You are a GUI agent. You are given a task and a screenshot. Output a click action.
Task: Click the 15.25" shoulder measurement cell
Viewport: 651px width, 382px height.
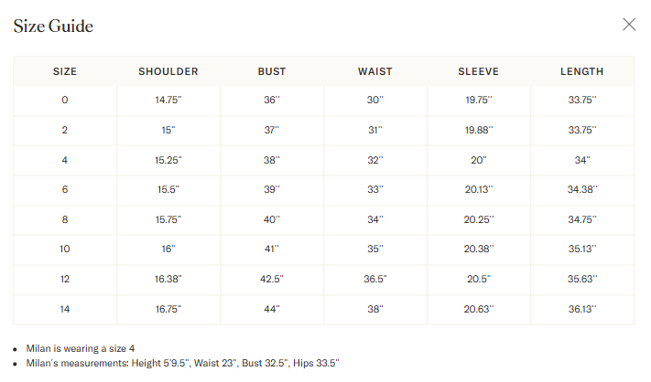[168, 160]
